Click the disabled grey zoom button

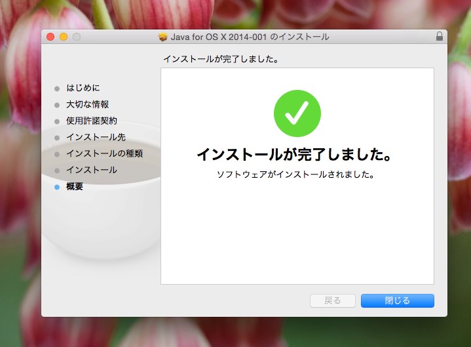77,37
